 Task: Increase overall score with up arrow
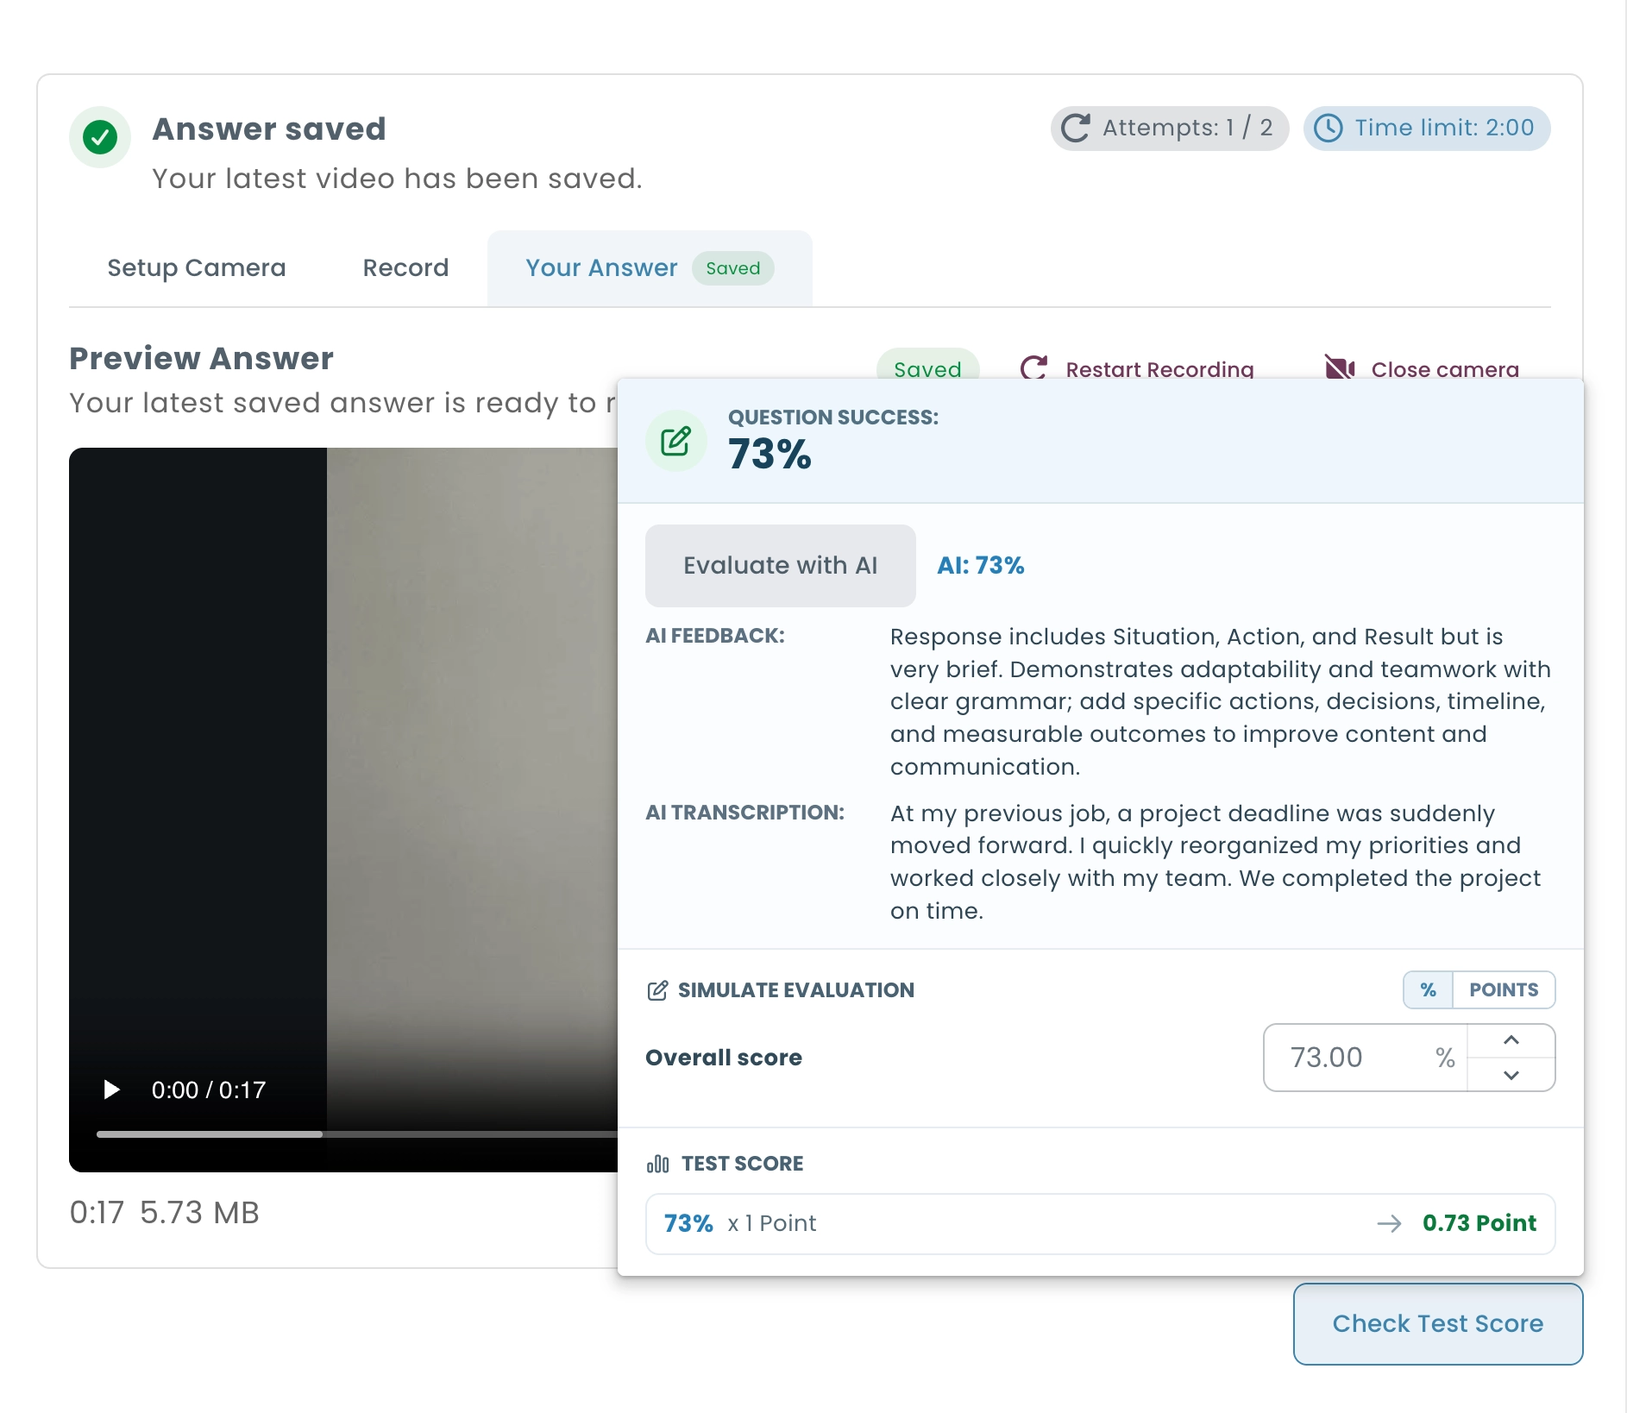point(1511,1040)
